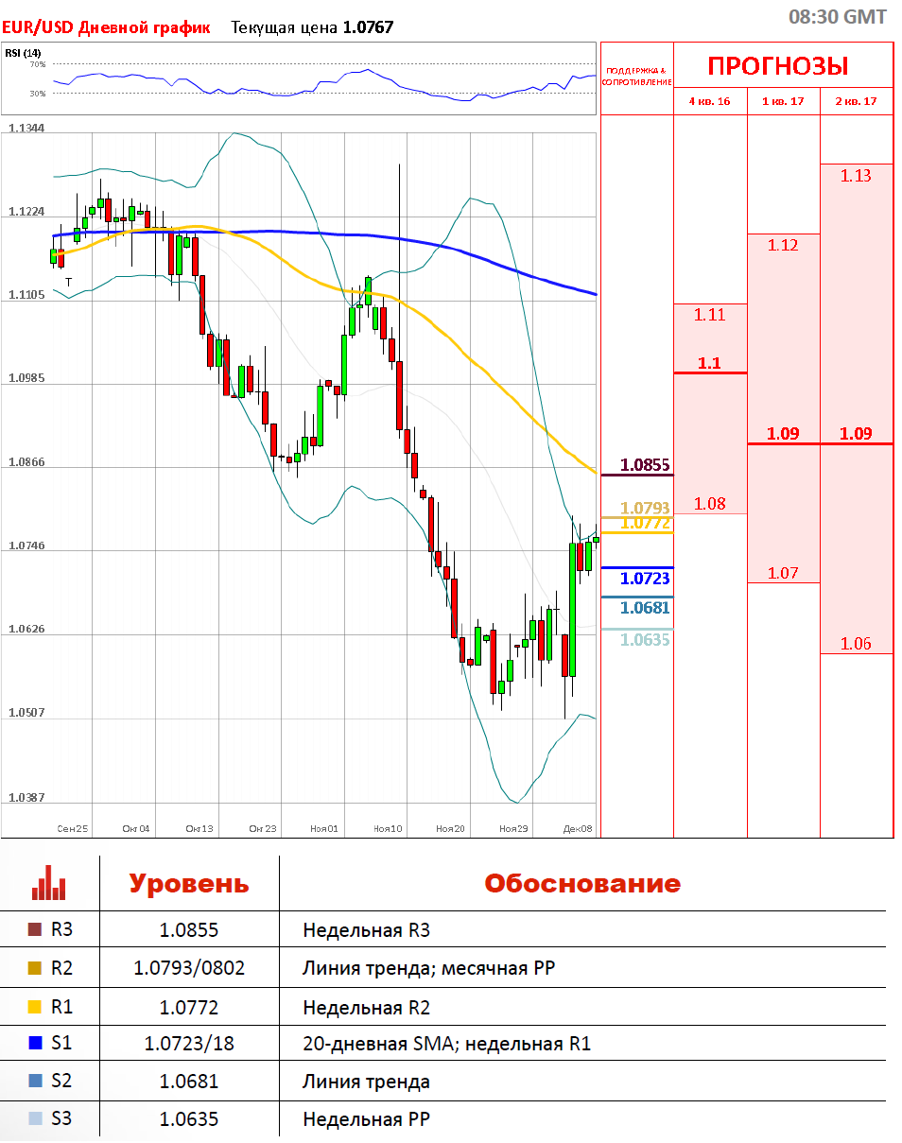Click the 1.0855 resistance label beside the chart
This screenshot has height=1143, width=902.
coord(645,464)
